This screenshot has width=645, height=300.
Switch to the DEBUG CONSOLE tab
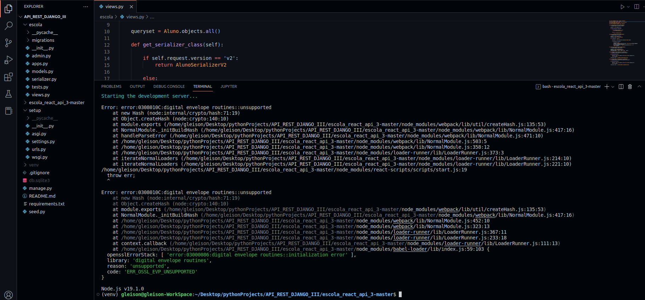pyautogui.click(x=169, y=86)
